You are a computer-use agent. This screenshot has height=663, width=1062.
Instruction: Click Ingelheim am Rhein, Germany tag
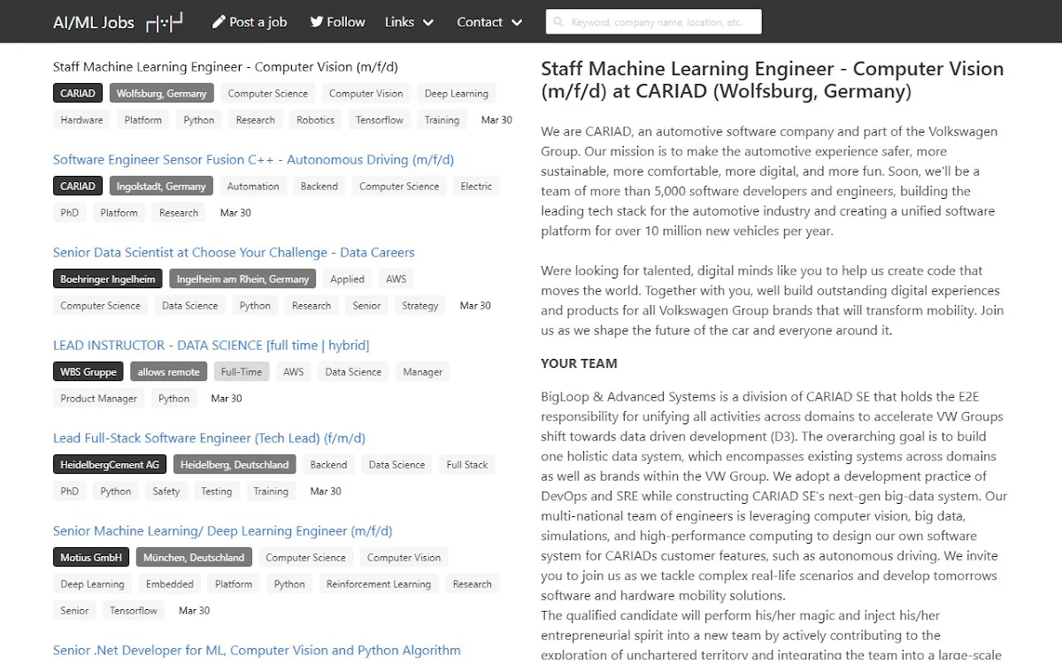click(x=242, y=279)
